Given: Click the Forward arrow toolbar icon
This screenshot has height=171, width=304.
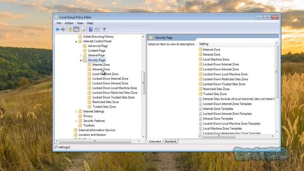Looking at the screenshot, I should click(x=63, y=29).
